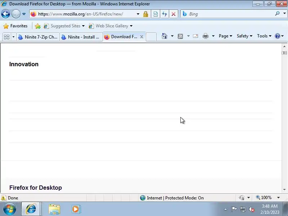Go back with the Back arrow button
Image resolution: width=288 pixels, height=216 pixels.
[5, 14]
